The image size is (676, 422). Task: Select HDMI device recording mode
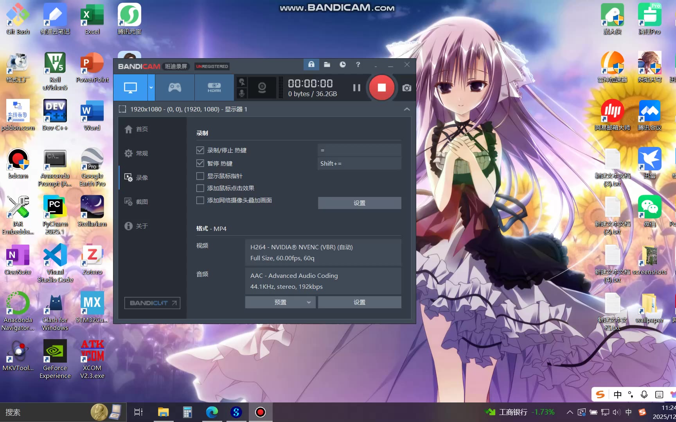click(214, 88)
